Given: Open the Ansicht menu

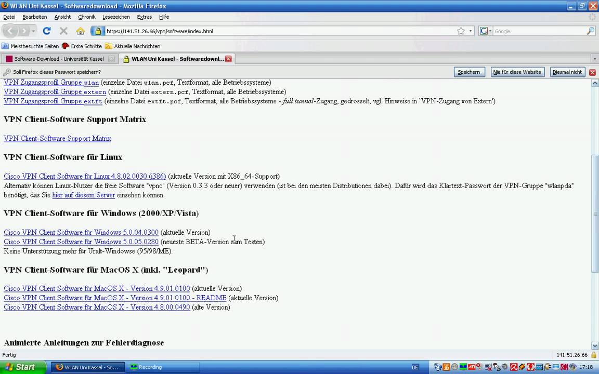Looking at the screenshot, I should click(62, 17).
